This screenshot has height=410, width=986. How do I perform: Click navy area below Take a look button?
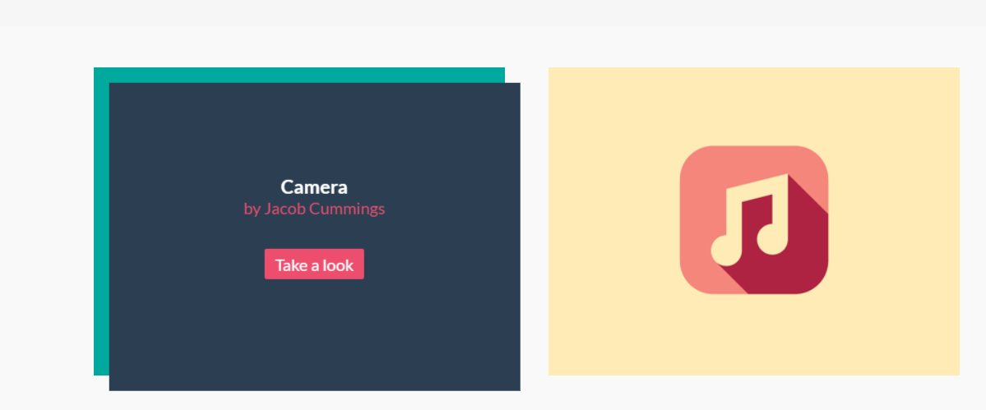tap(314, 333)
